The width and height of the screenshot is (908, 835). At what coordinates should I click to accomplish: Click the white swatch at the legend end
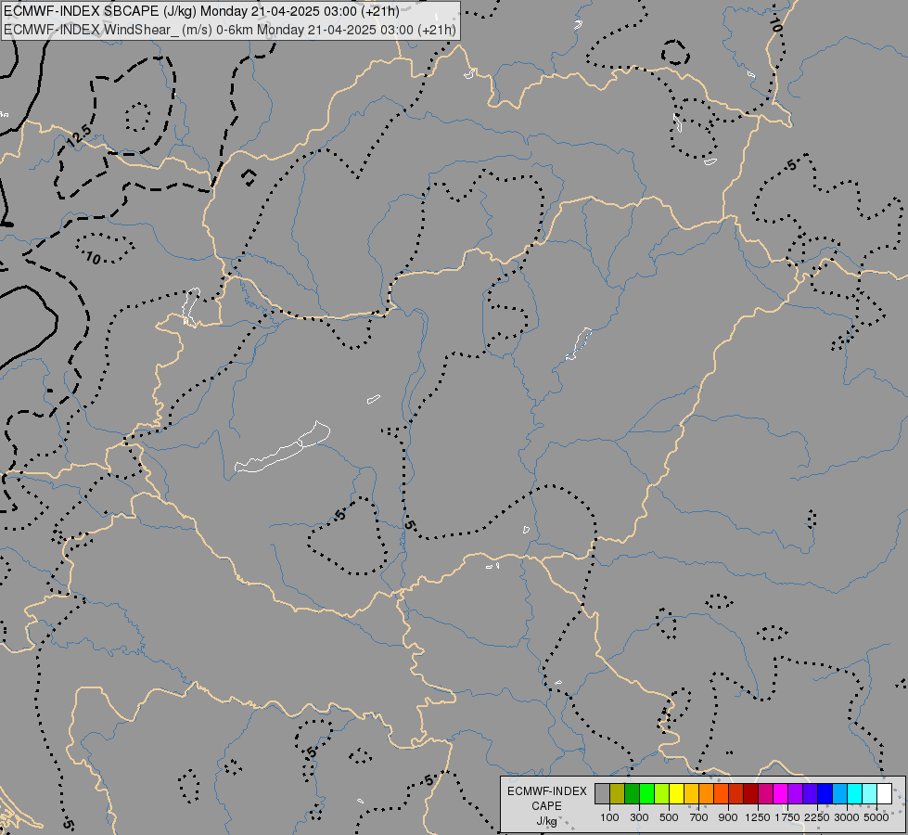885,794
